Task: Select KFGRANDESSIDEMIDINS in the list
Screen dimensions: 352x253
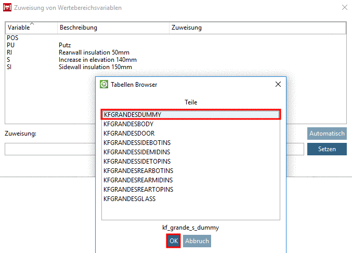Action: coord(191,152)
